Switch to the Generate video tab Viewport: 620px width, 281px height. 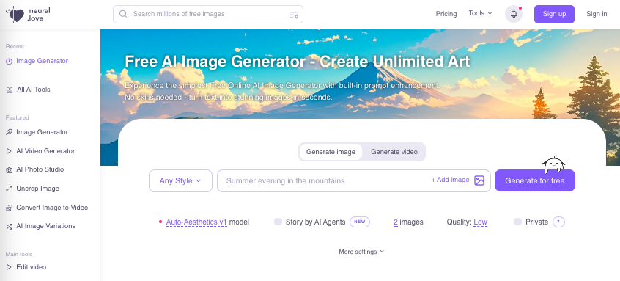394,152
